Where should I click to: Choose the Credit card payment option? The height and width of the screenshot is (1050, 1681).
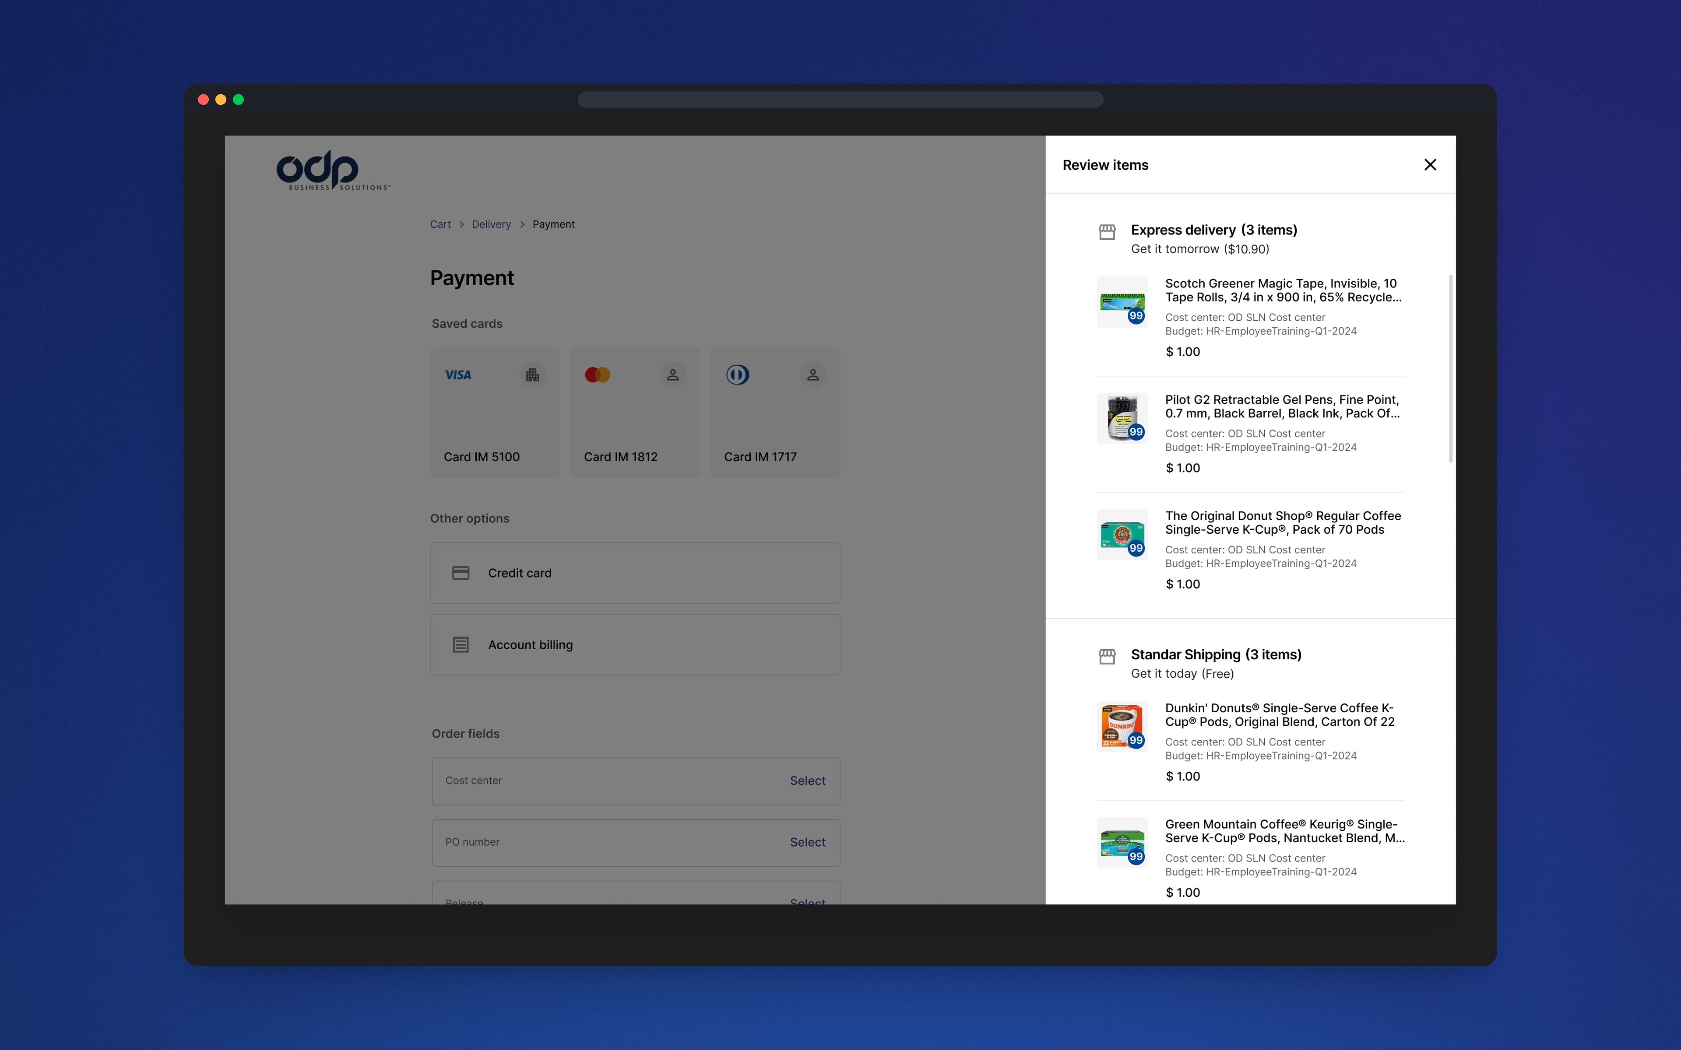635,573
